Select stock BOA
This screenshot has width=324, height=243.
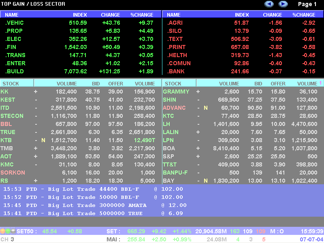coord(169,148)
